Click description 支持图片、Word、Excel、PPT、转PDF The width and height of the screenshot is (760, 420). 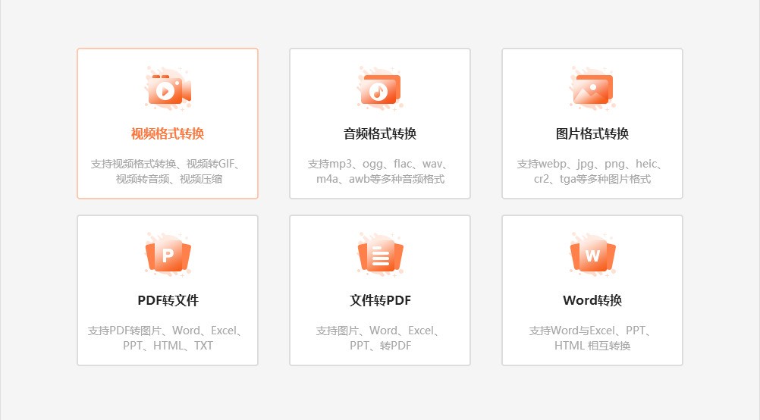[378, 337]
